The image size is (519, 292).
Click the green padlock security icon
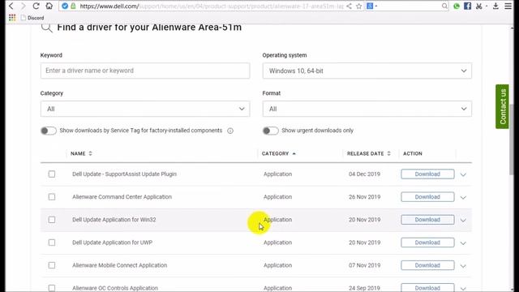(x=73, y=6)
